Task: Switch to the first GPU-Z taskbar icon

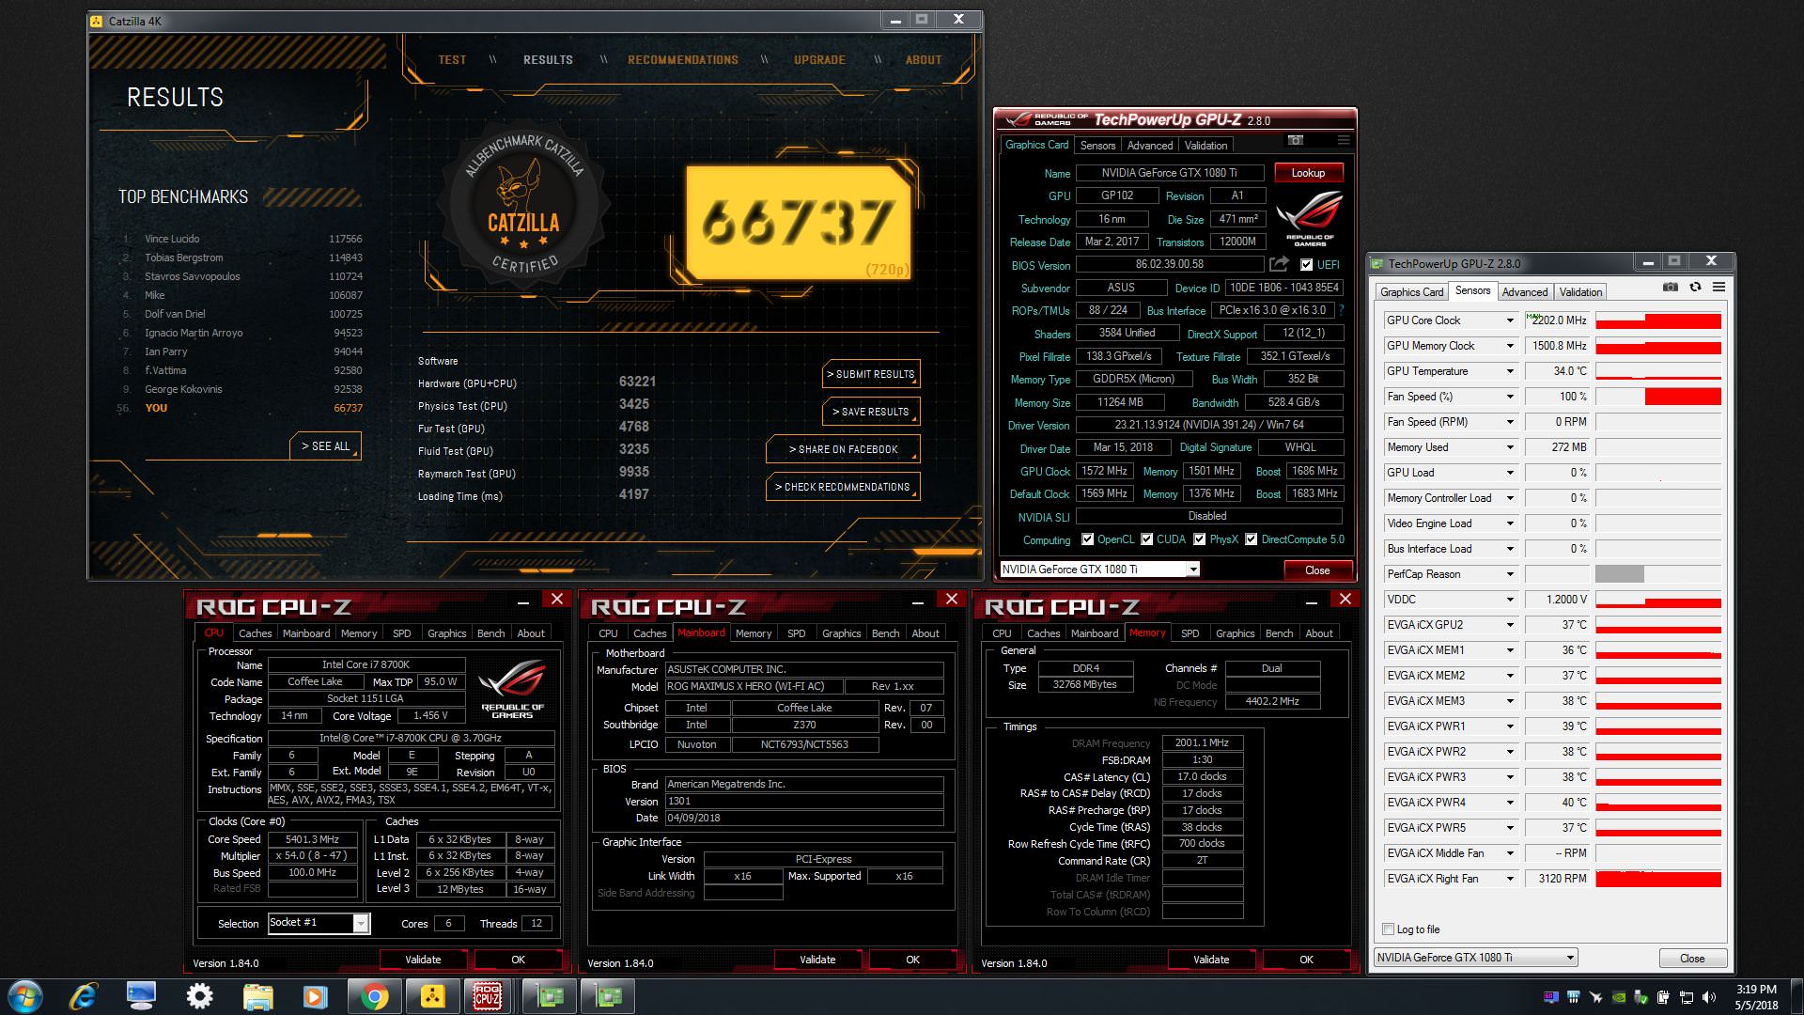Action: [550, 996]
